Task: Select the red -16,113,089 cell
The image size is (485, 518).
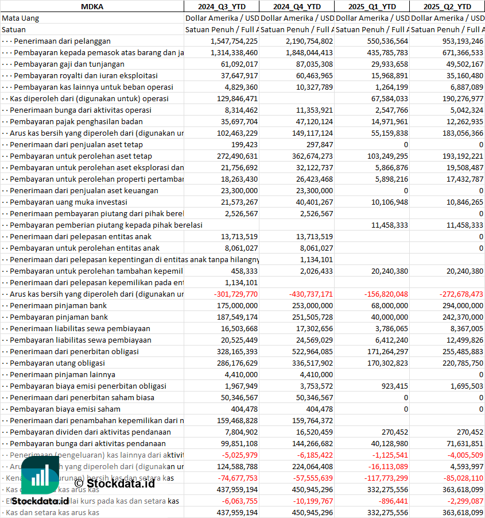Action: pyautogui.click(x=372, y=466)
